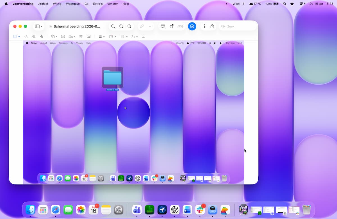Open Safari from the Dock

click(56, 209)
